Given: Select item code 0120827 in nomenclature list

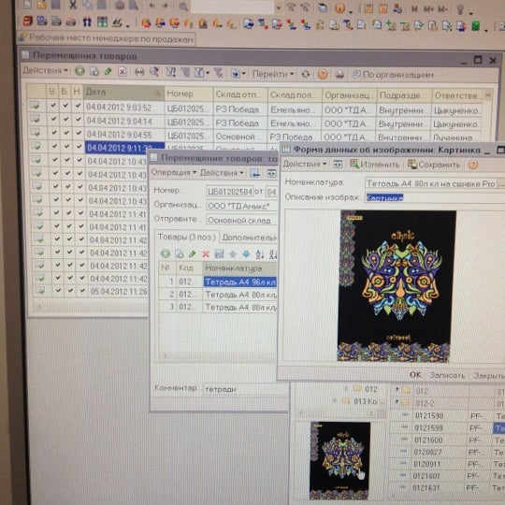Looking at the screenshot, I should pyautogui.click(x=427, y=453).
